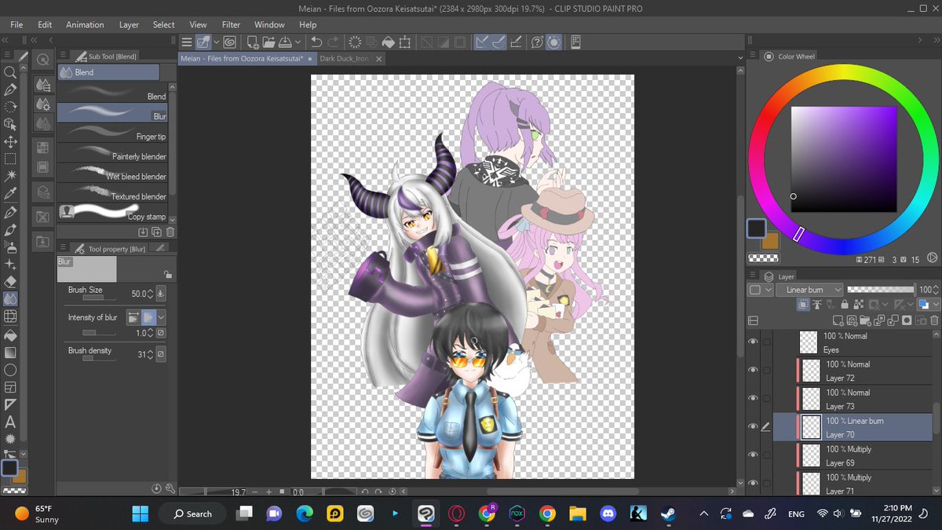
Task: Select the Zoom magnifier tool
Action: click(11, 71)
